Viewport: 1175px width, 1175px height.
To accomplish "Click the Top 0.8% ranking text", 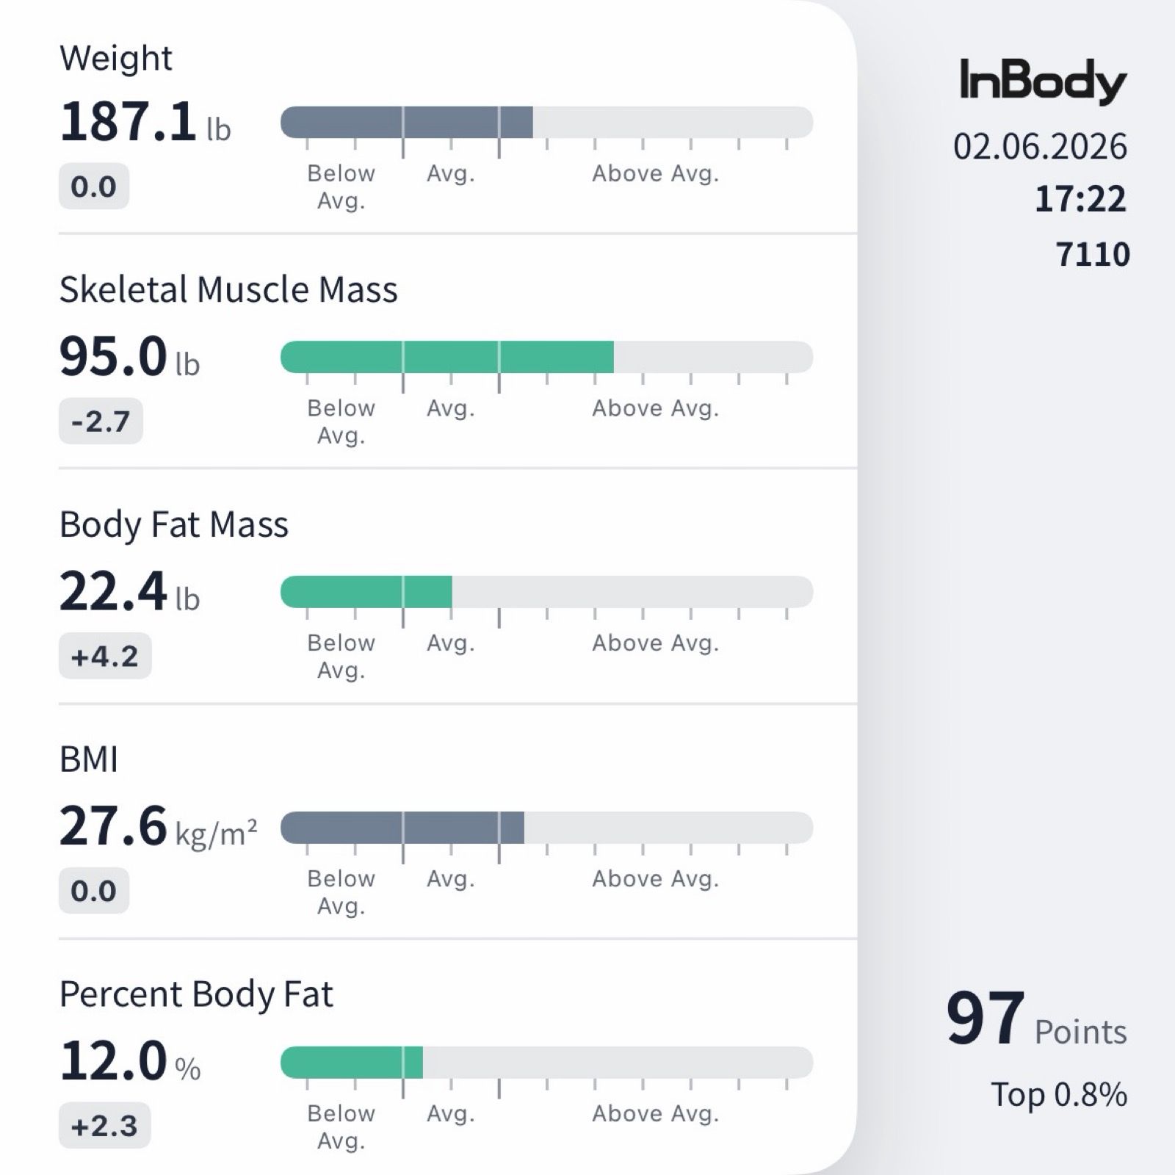I will click(1058, 1094).
